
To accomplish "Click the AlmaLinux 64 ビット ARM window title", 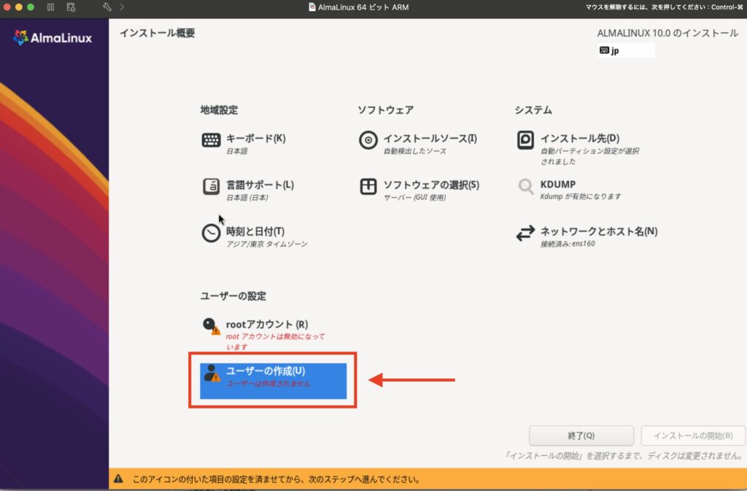I will pyautogui.click(x=363, y=7).
